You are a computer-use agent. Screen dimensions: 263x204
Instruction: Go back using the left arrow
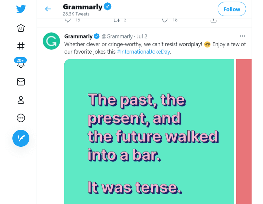[x=48, y=9]
